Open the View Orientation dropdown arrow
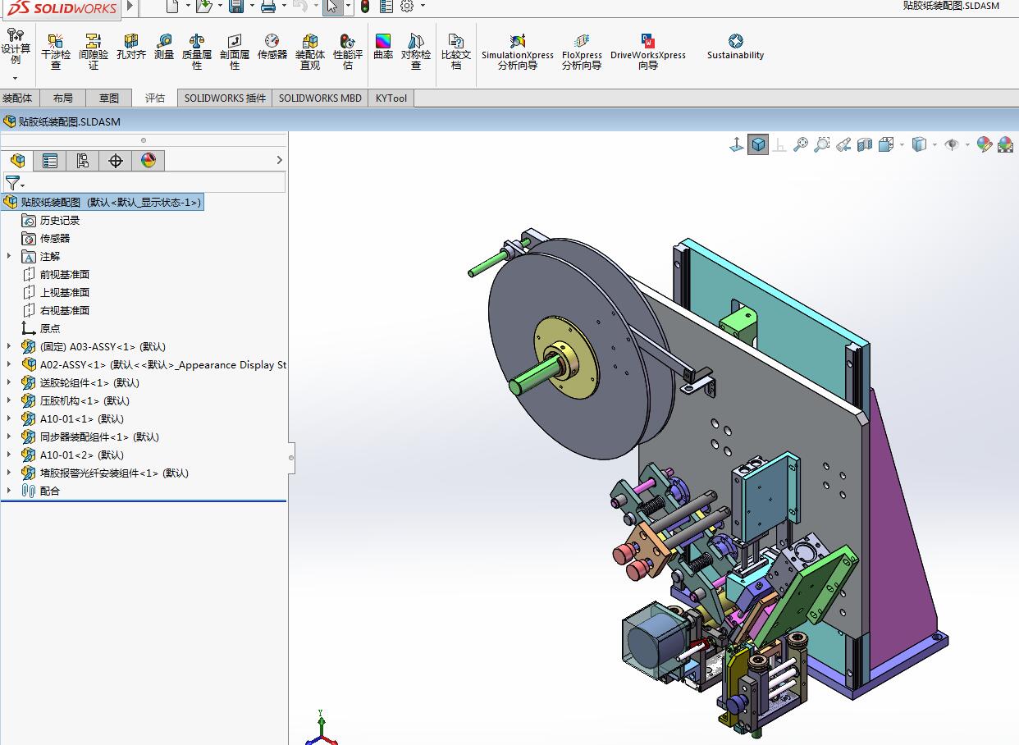 (902, 145)
